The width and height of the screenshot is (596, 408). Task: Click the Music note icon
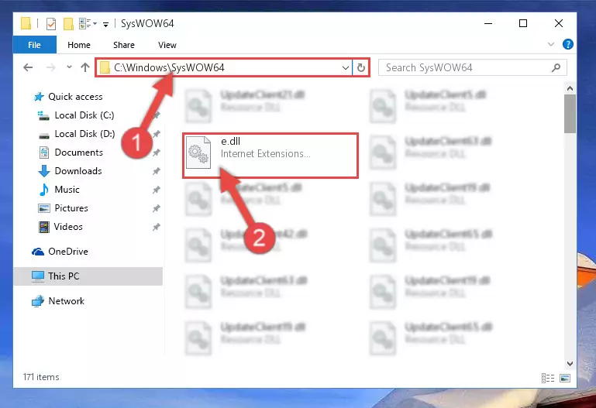[44, 190]
